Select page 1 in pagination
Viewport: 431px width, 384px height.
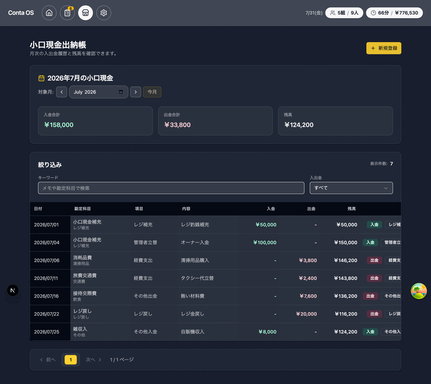71,360
